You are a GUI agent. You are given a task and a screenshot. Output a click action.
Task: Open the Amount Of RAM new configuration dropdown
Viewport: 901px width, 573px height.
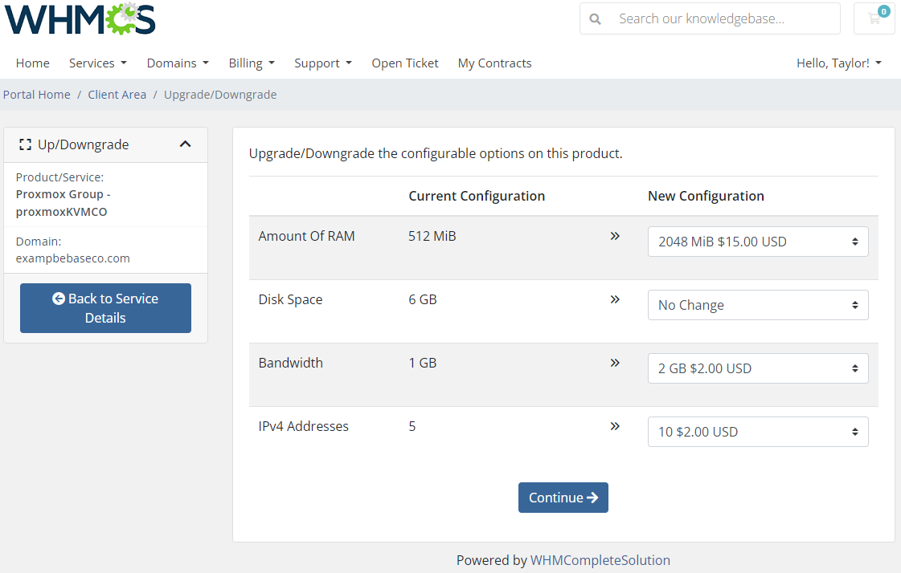(x=758, y=242)
